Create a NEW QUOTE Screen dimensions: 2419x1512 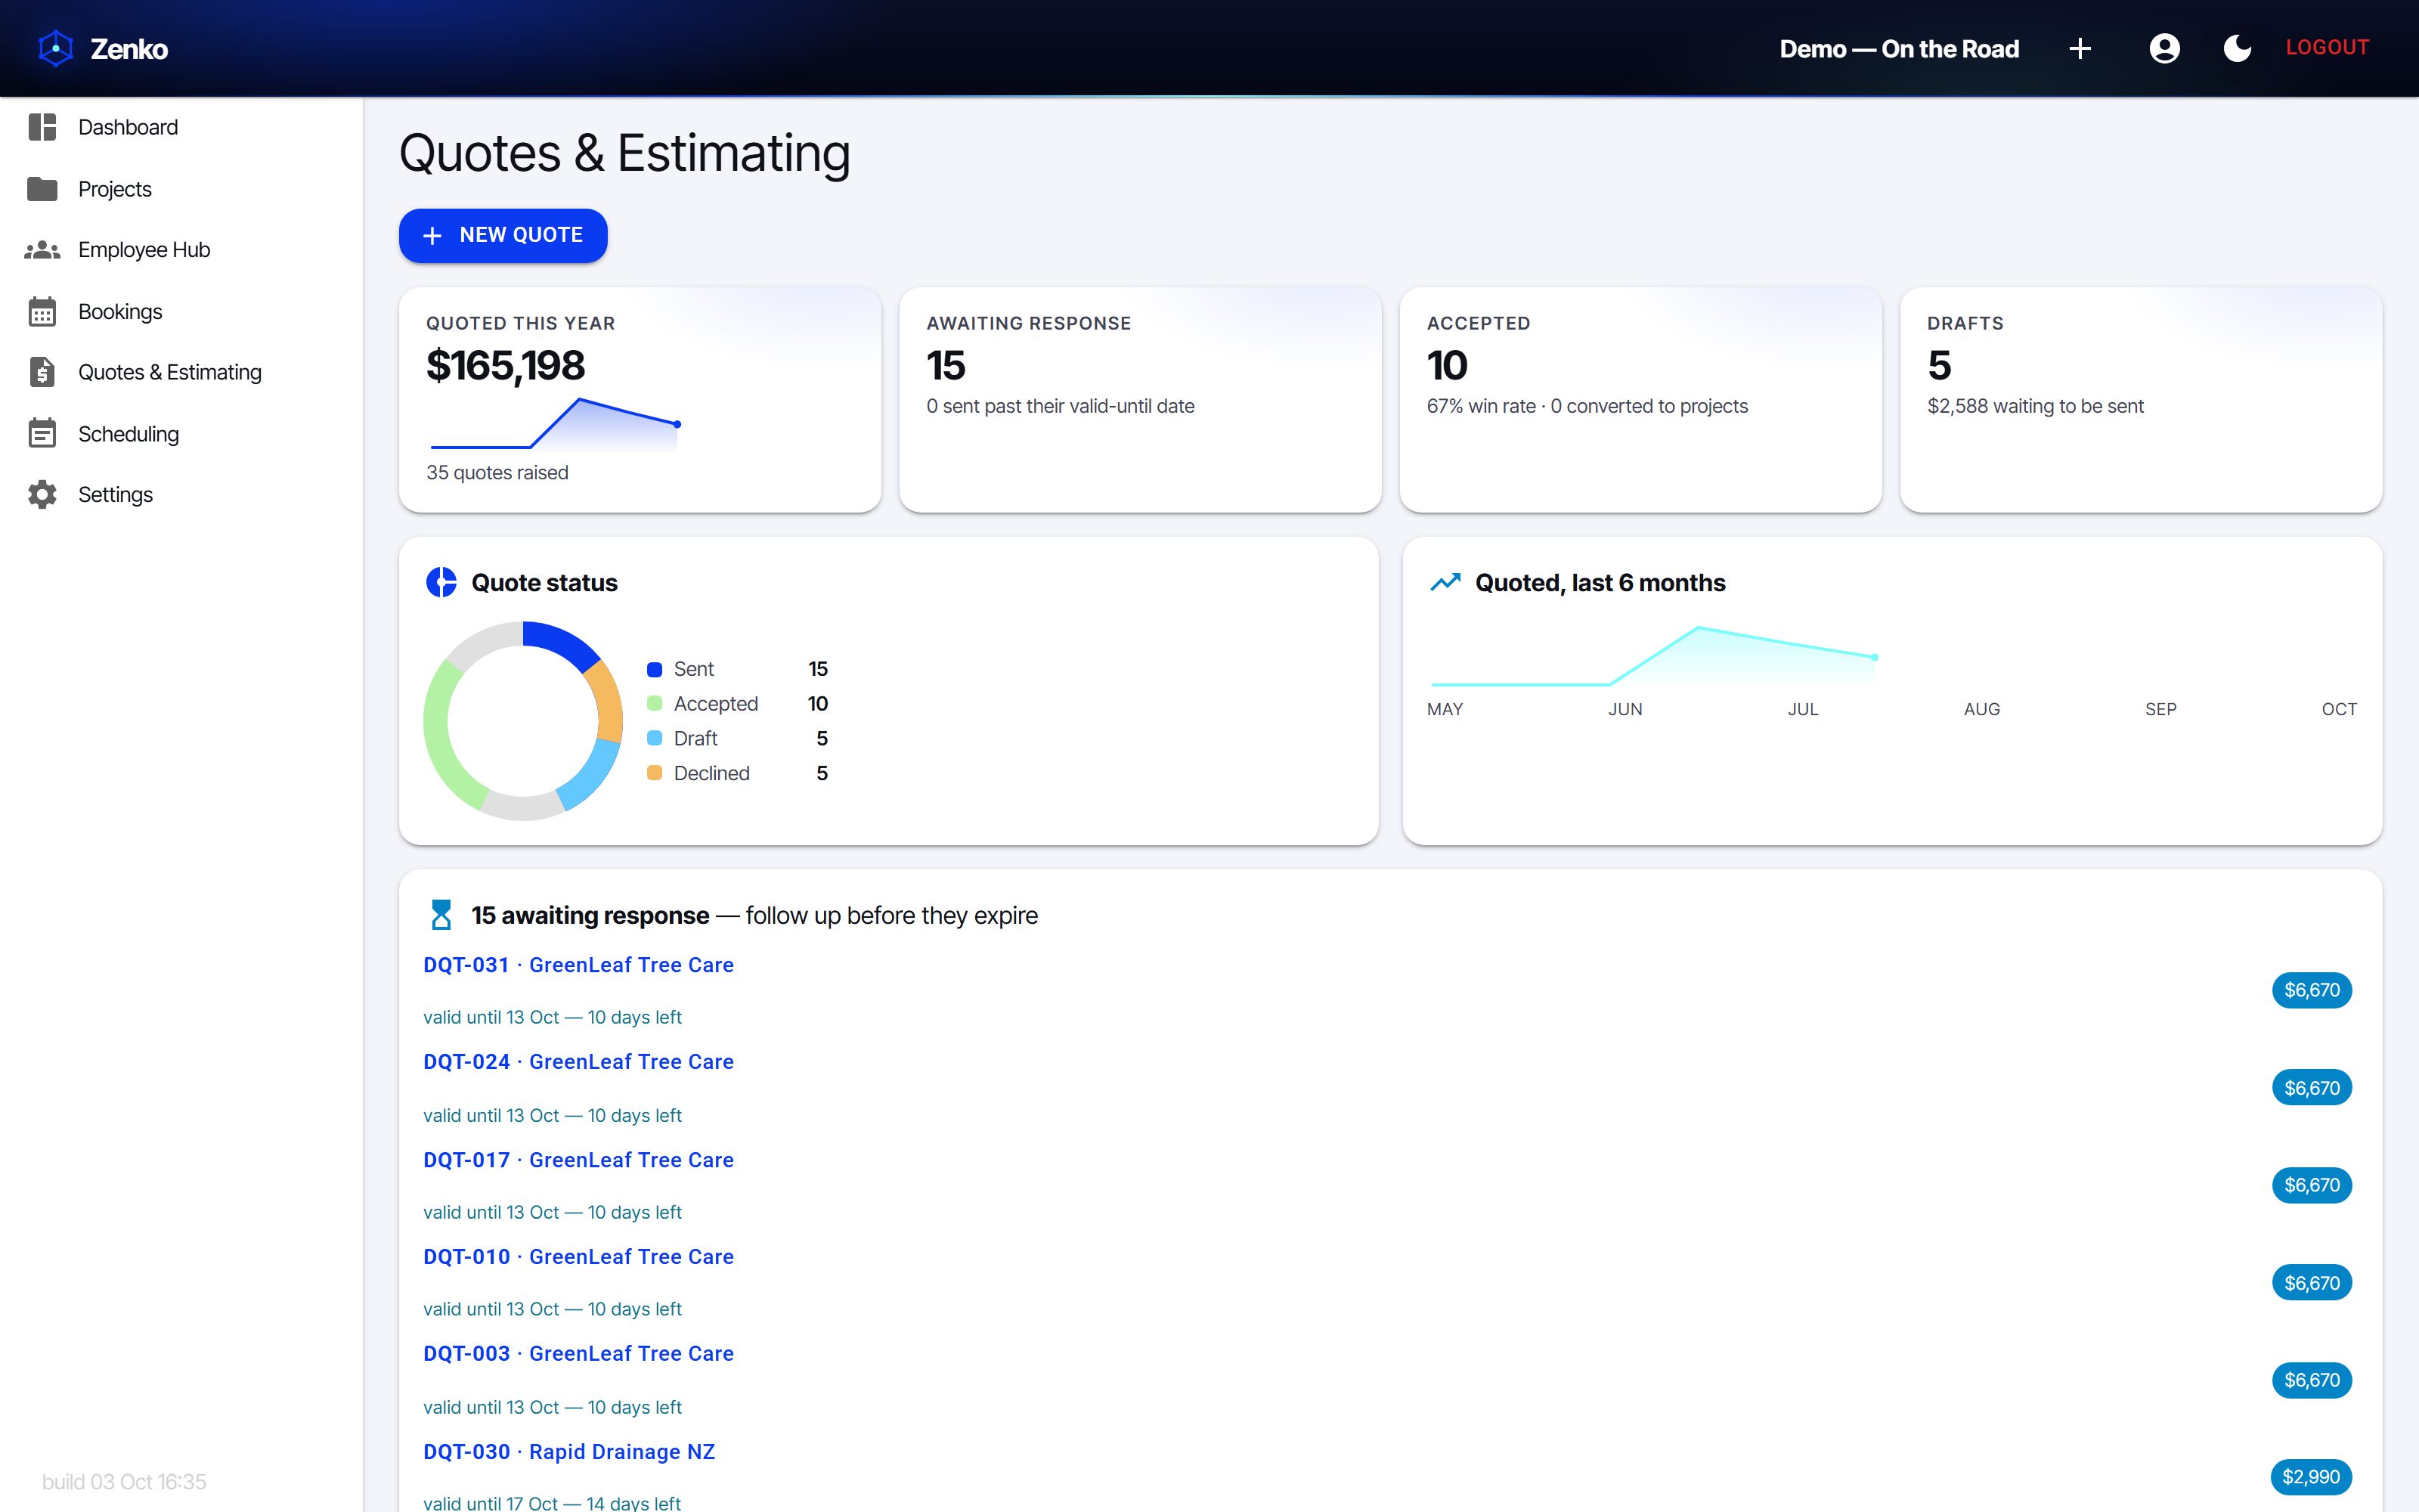pos(503,235)
